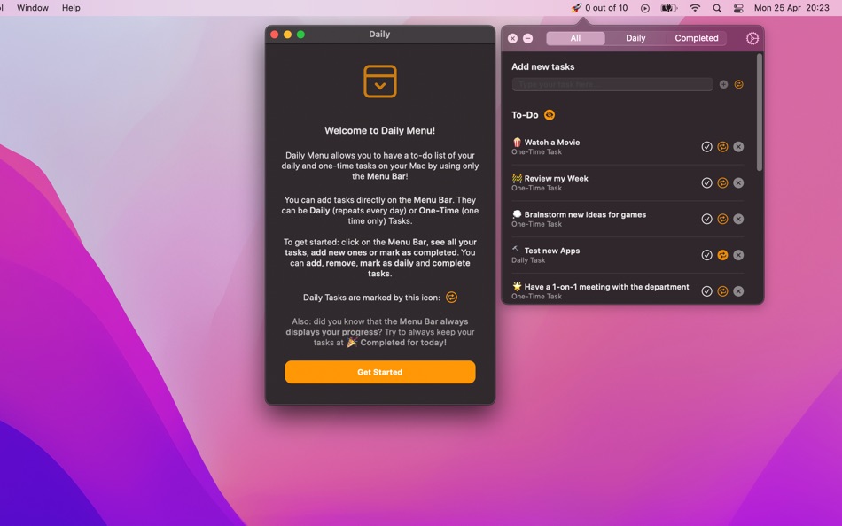Select the Test new Apps task title
842x526 pixels.
[552, 251]
